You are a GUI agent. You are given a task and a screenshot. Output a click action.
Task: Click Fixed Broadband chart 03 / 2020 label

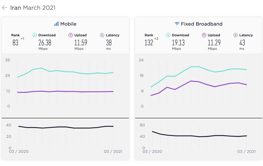pos(152,151)
